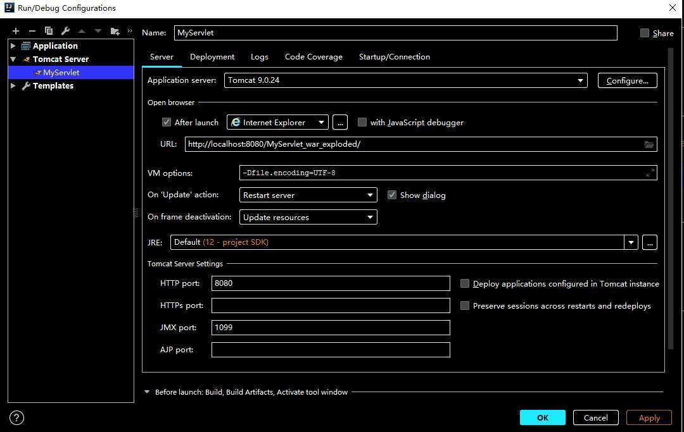
Task: Enable with JavaScript debugger checkbox
Action: pos(362,122)
